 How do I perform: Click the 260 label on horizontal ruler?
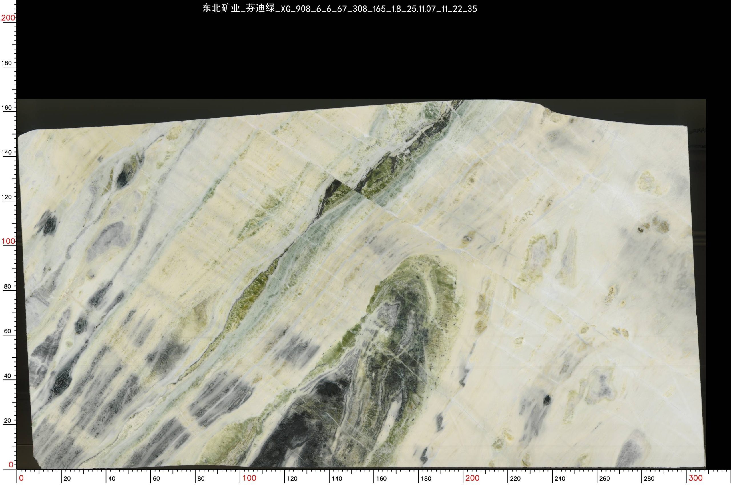coord(605,479)
